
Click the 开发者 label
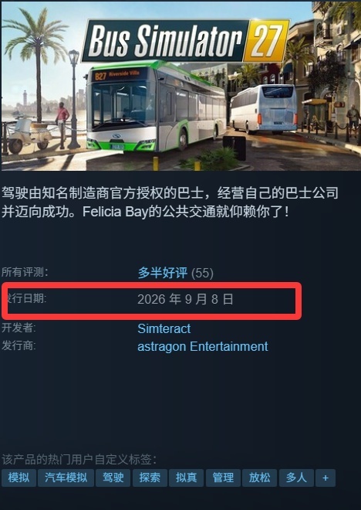pos(19,328)
